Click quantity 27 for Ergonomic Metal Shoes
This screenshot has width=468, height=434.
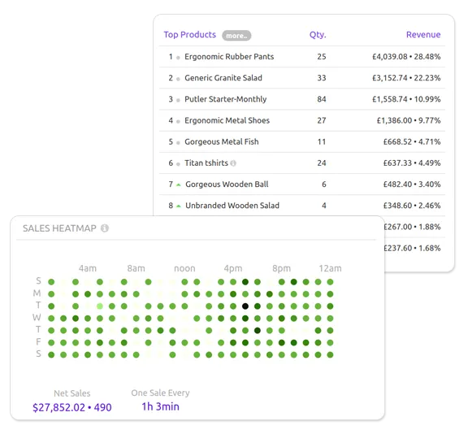[x=322, y=120]
